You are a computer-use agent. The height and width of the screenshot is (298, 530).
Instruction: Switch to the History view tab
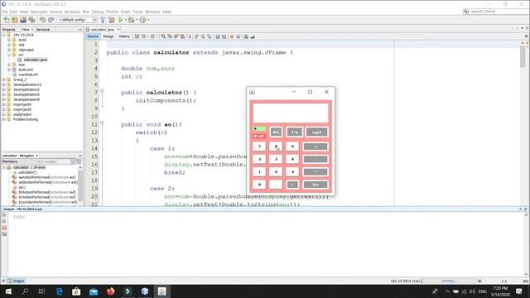124,36
